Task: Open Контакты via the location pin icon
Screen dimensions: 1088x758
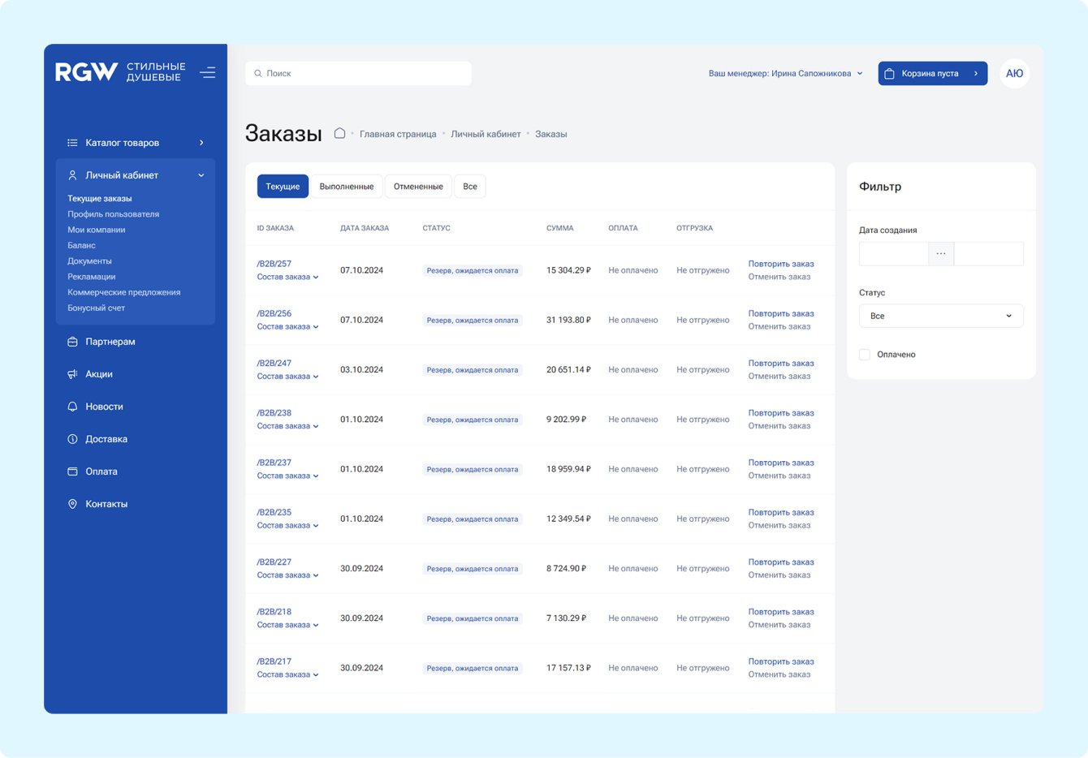Action: point(72,504)
